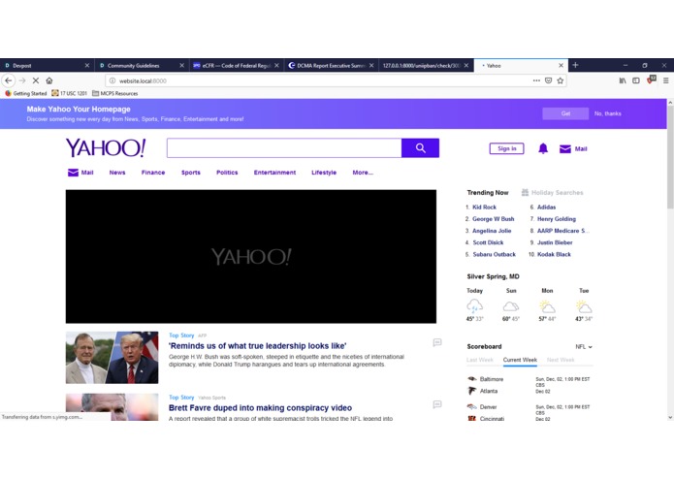Open the News navigation link
Screen dimensions: 674x479
click(x=117, y=173)
